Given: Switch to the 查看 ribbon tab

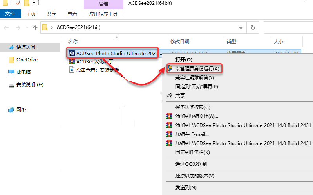Looking at the screenshot, I should [72, 14].
